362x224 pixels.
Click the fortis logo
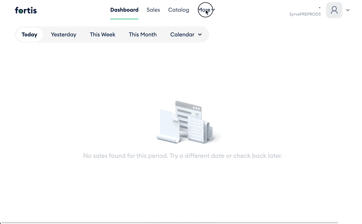(25, 10)
